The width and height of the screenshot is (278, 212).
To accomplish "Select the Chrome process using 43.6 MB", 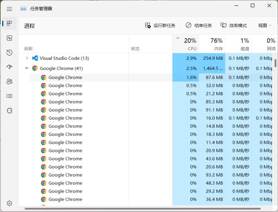I will click(151, 159).
